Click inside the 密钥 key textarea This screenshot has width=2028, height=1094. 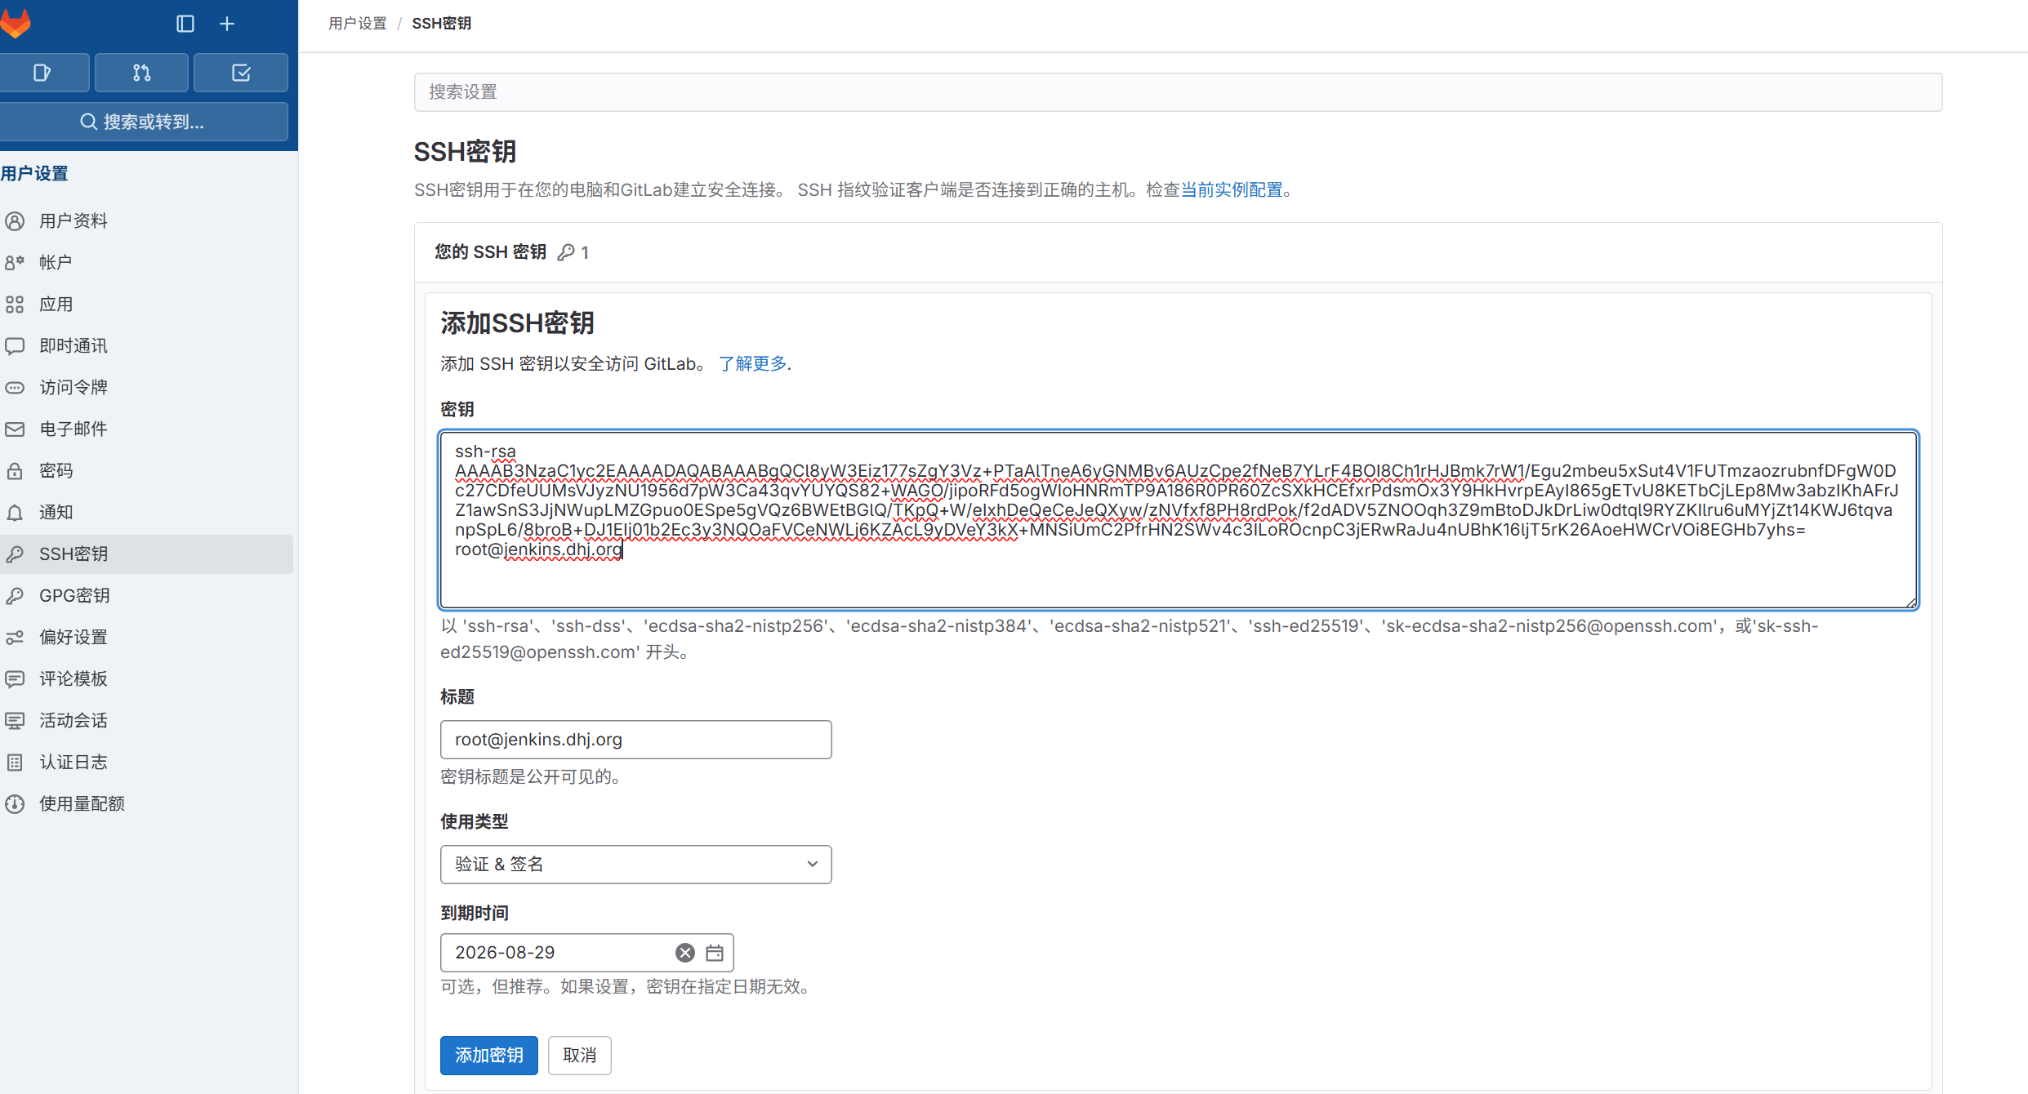(x=1178, y=520)
